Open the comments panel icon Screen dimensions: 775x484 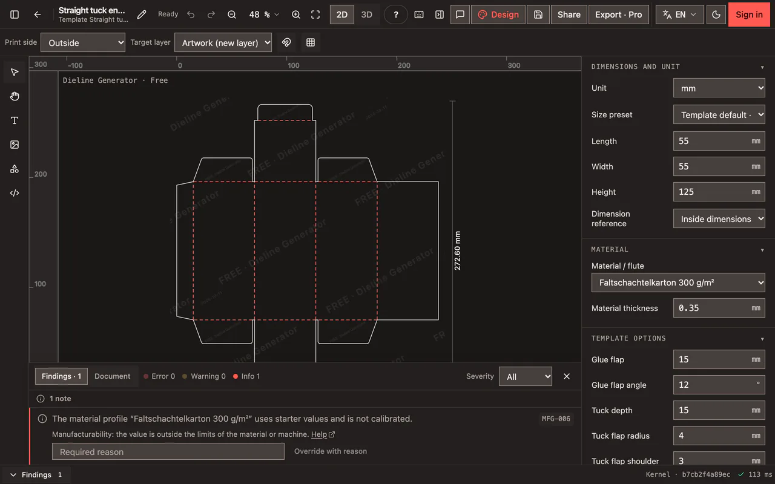(460, 15)
